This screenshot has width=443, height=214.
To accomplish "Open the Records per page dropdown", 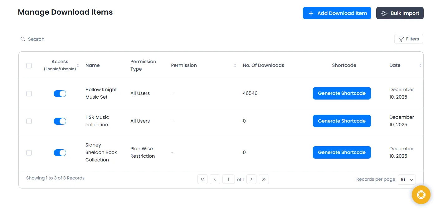I will tap(406, 179).
